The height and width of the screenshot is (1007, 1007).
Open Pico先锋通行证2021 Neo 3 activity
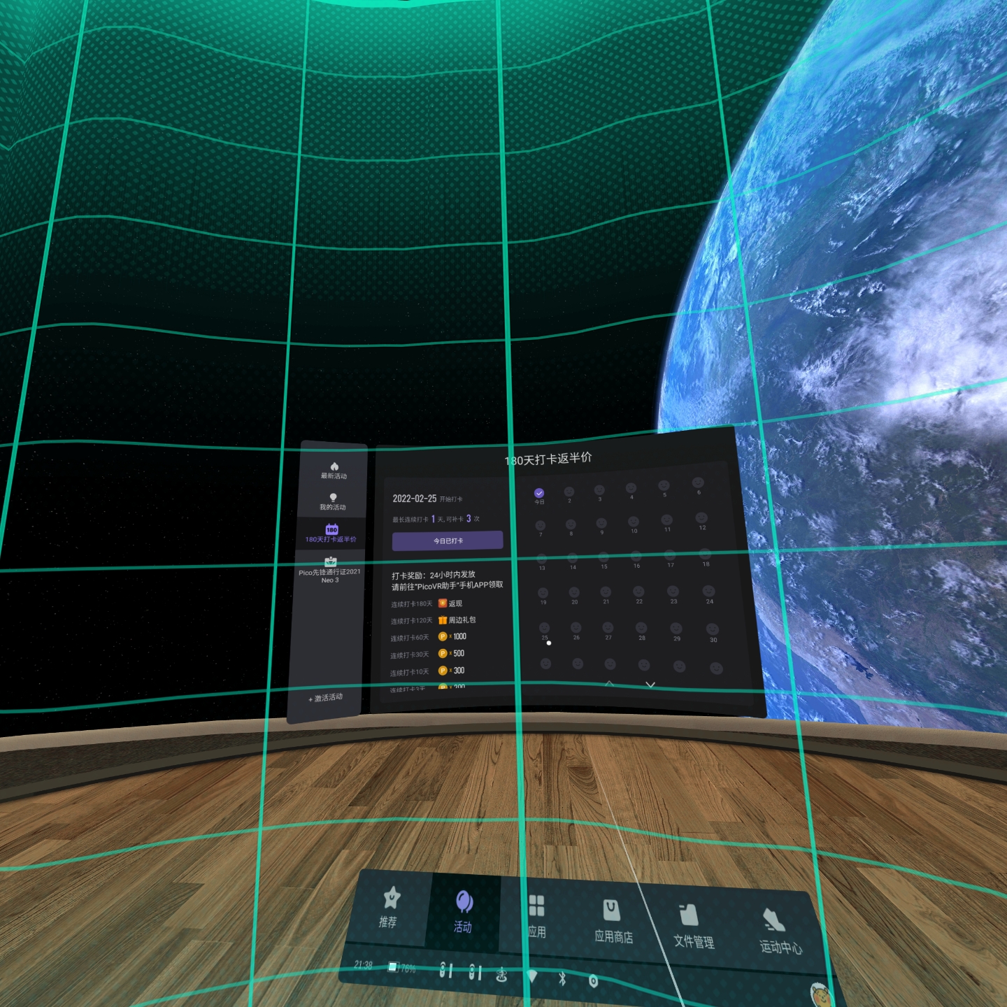pos(330,570)
